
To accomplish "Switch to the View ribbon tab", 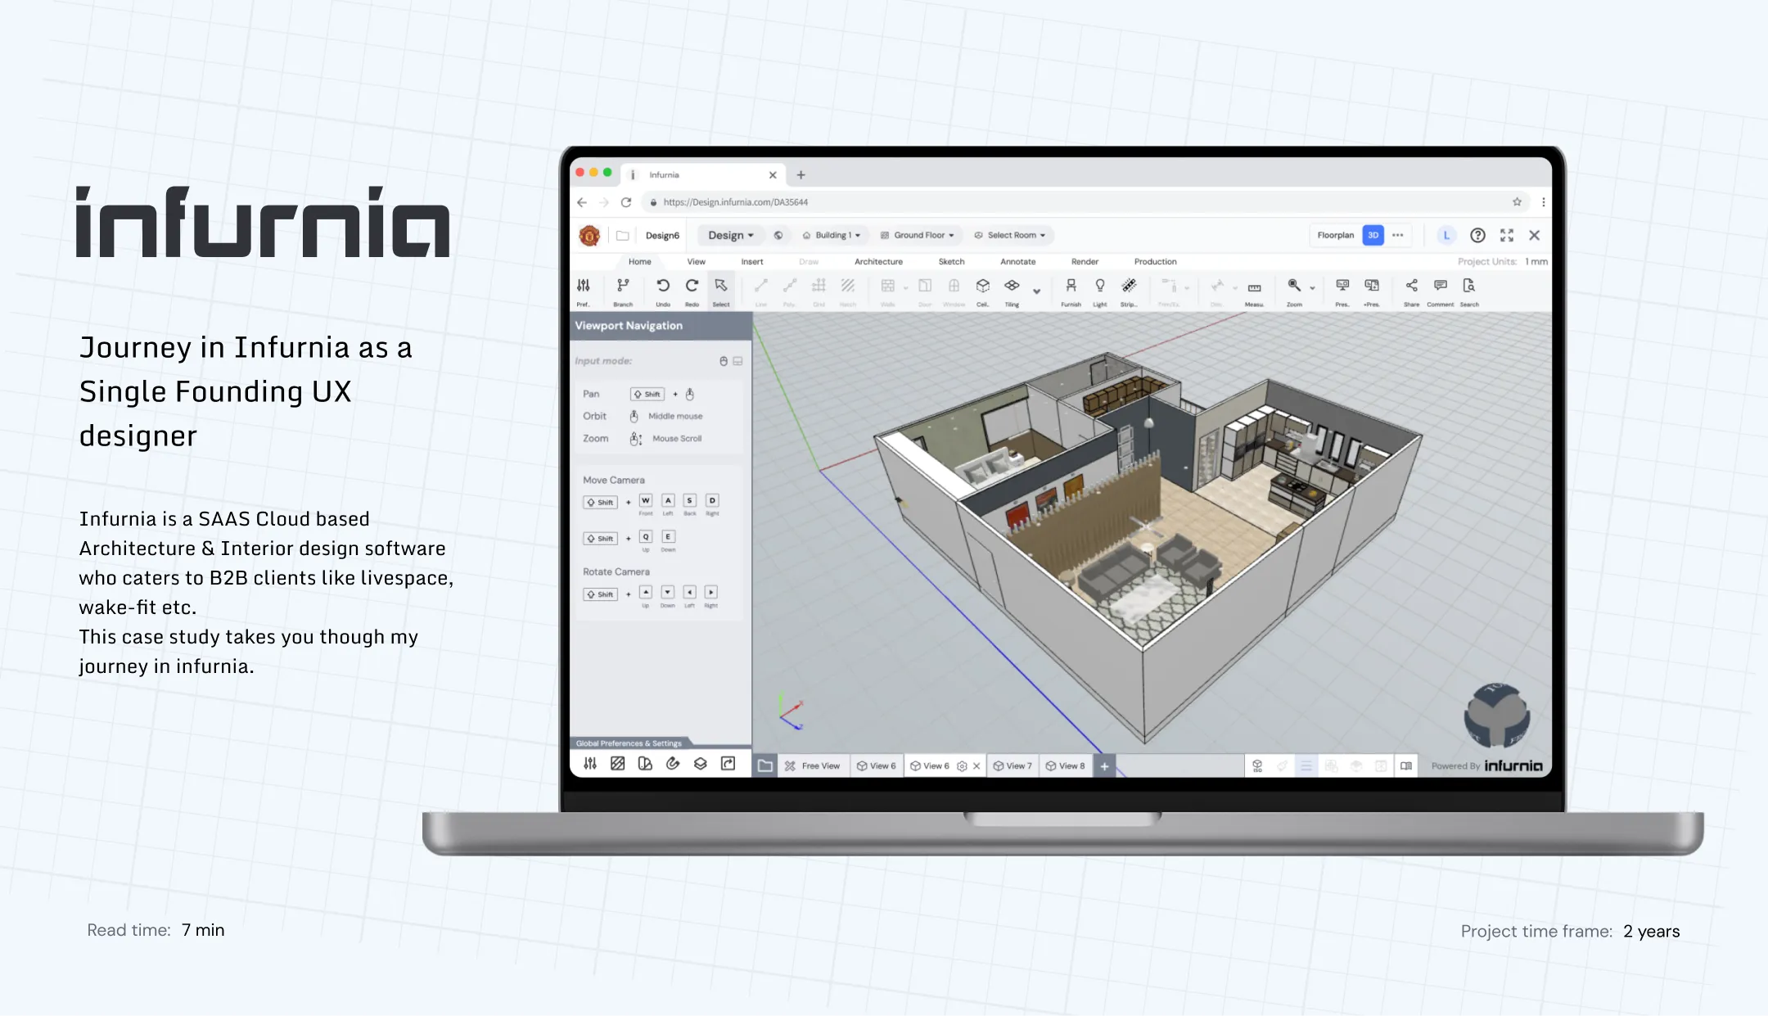I will 696,262.
